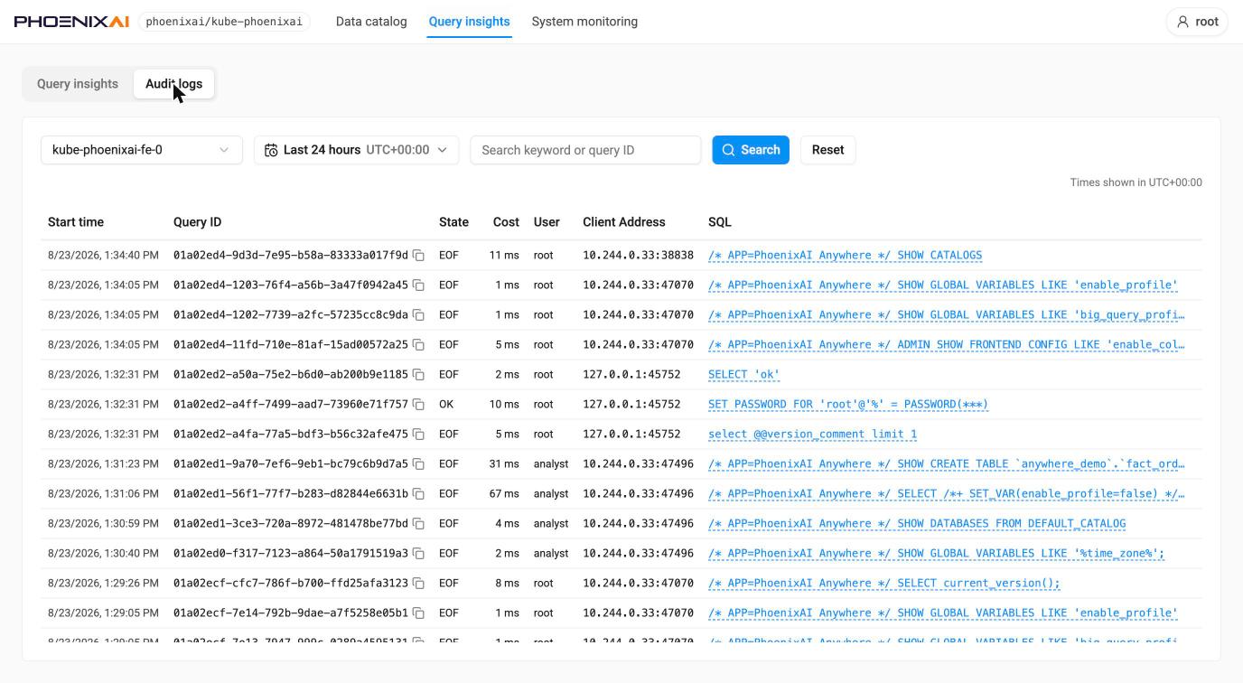The image size is (1243, 683).
Task: Copy query ID ending 73960e71f757
Action: [419, 405]
